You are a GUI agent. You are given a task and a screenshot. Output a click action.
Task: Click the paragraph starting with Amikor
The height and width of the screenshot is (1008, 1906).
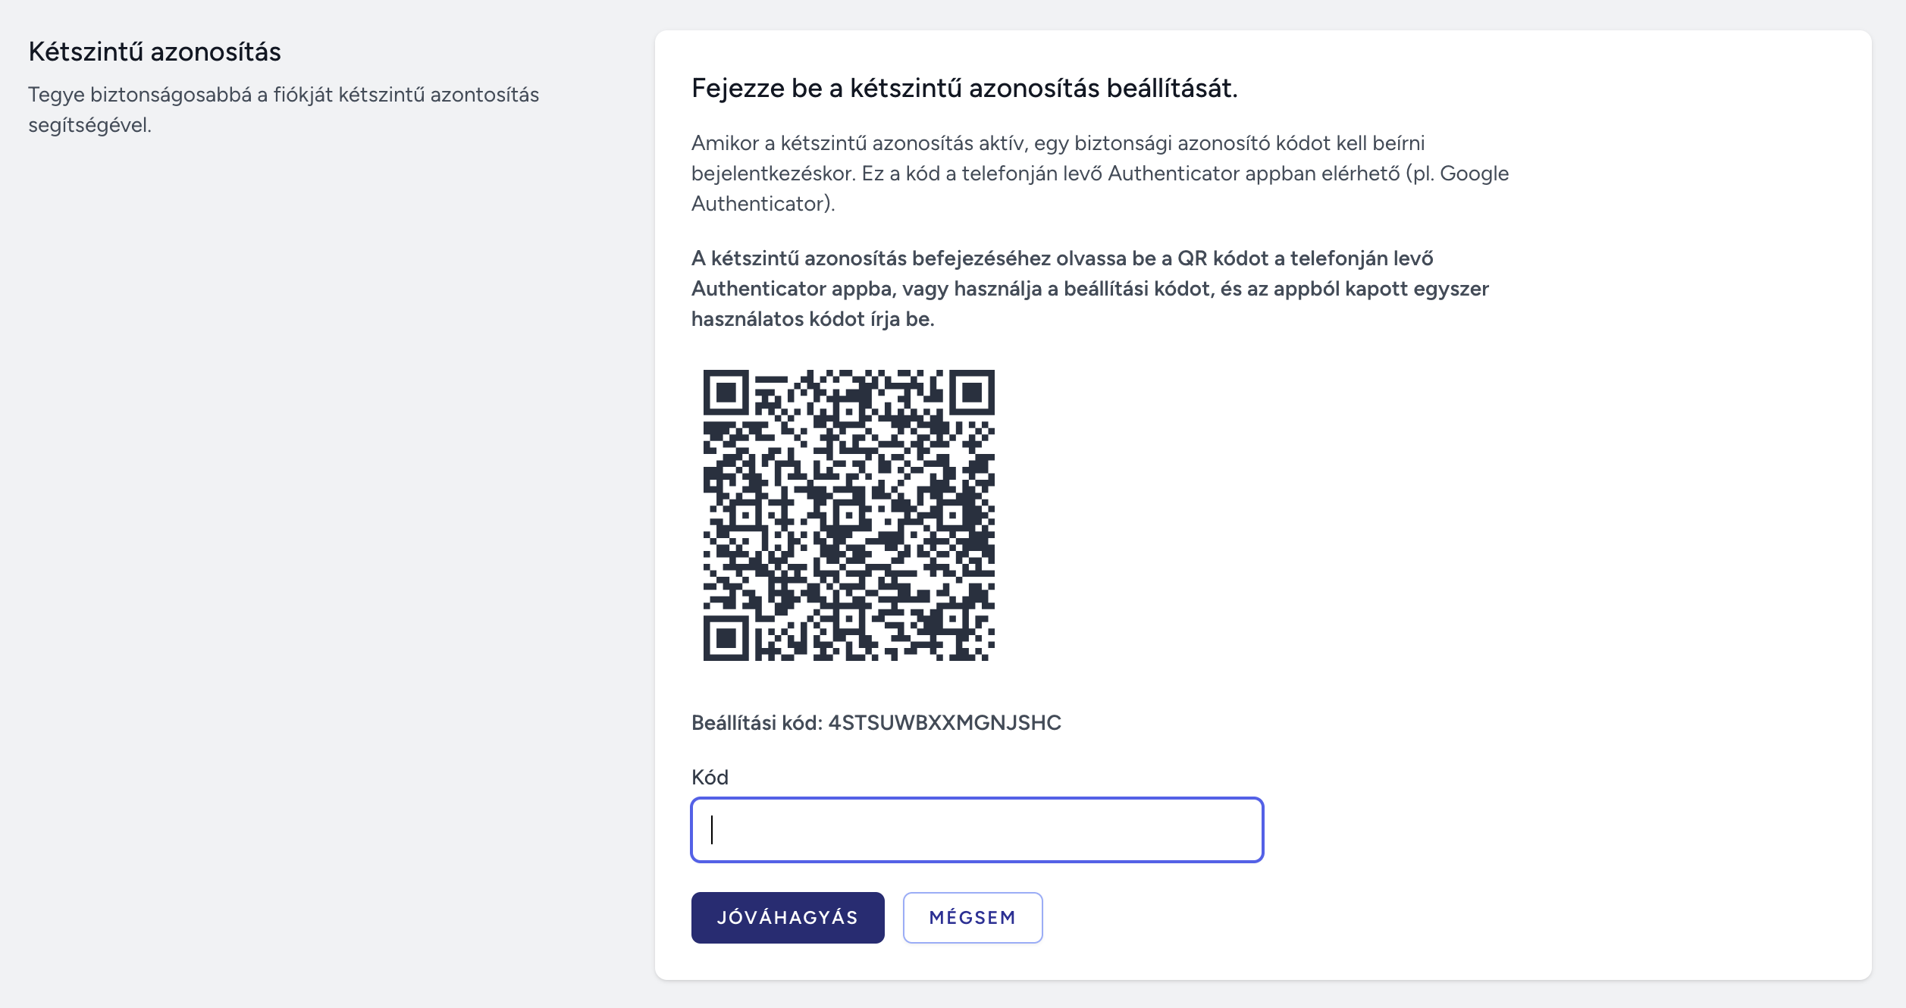click(x=1100, y=173)
